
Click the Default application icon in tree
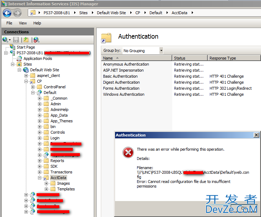39,93
